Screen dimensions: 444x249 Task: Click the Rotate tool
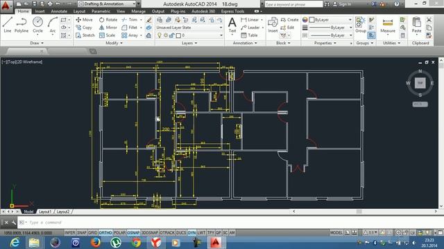point(108,20)
